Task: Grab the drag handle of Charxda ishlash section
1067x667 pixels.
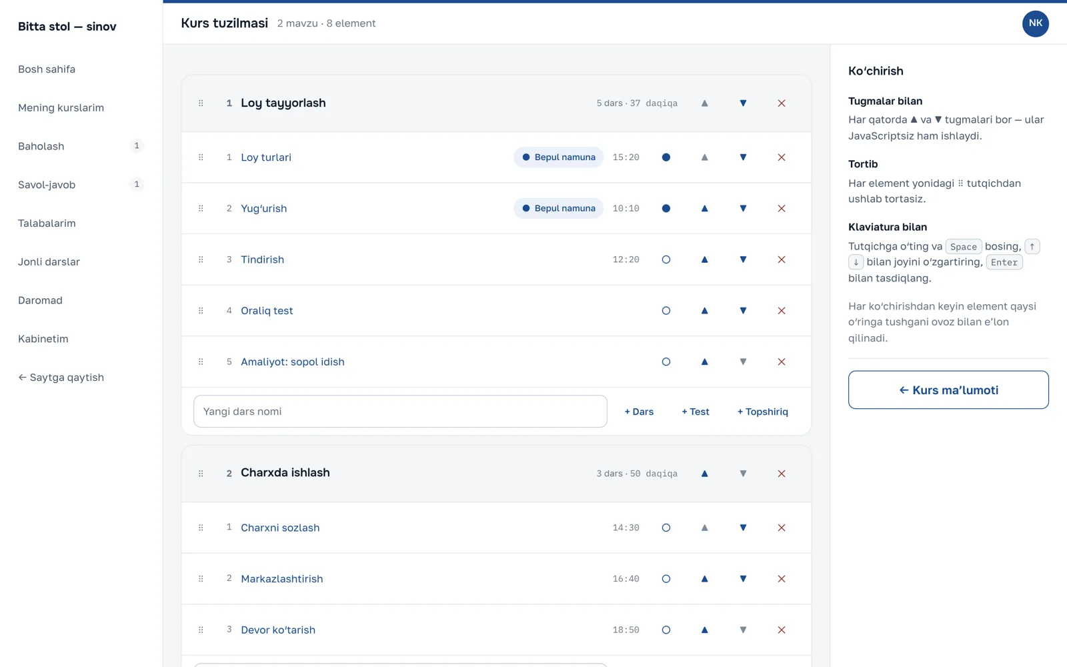Action: pos(201,474)
